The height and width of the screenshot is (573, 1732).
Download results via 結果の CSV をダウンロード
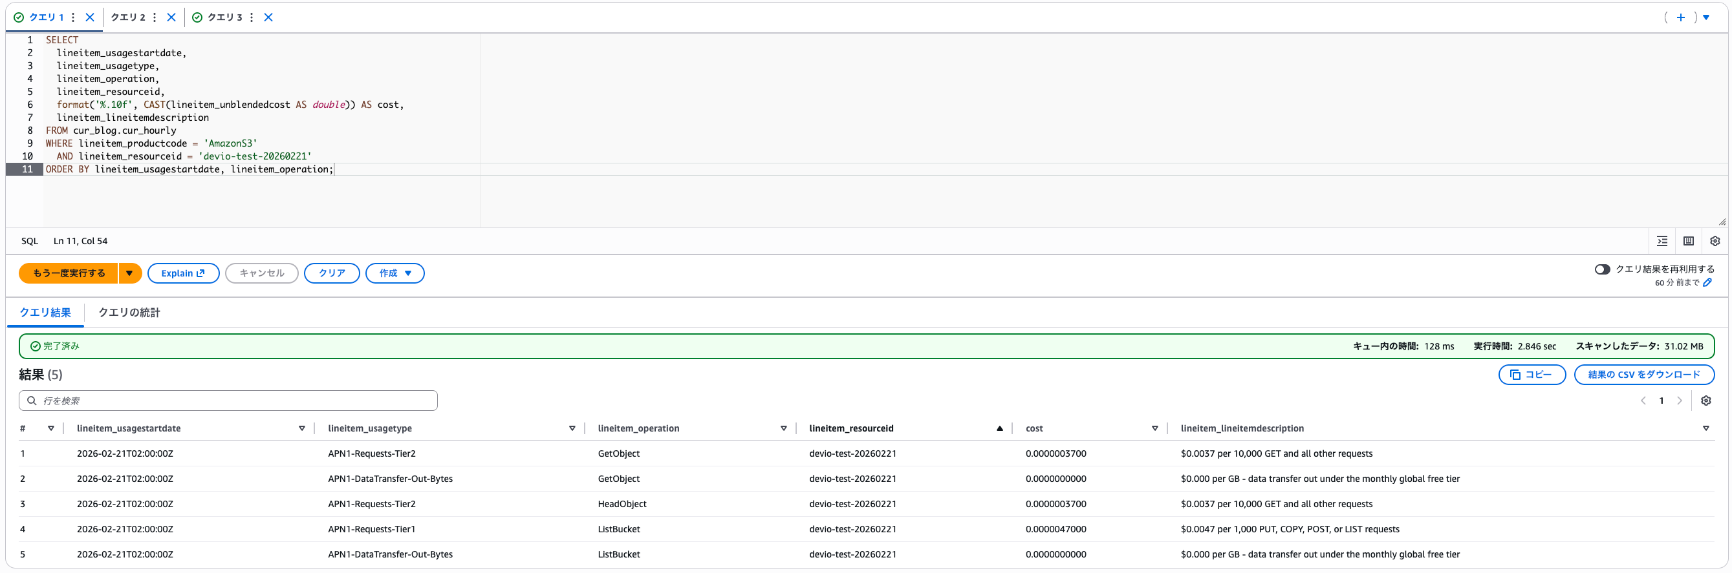1643,375
